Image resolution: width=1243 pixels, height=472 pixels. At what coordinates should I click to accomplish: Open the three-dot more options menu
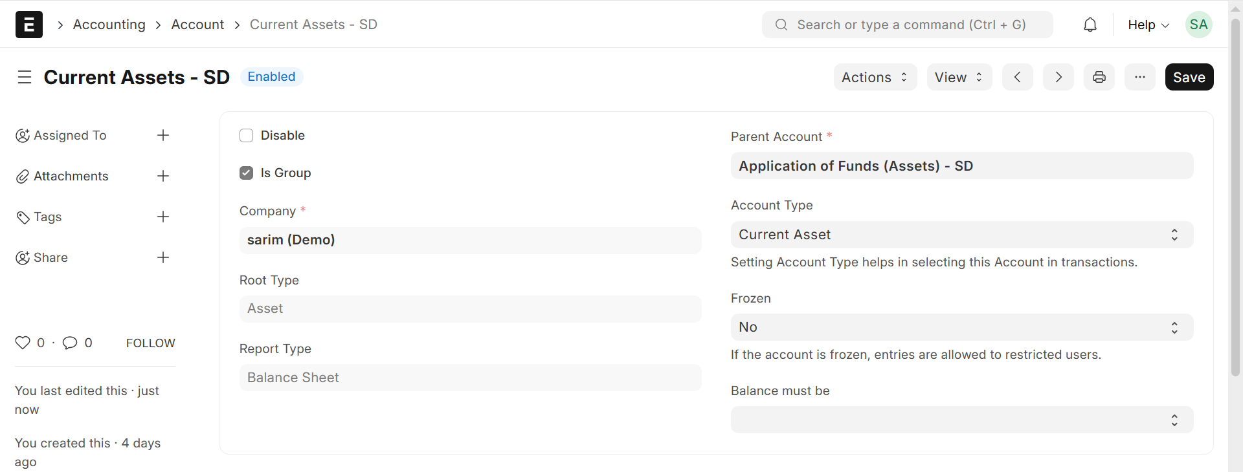pos(1139,77)
